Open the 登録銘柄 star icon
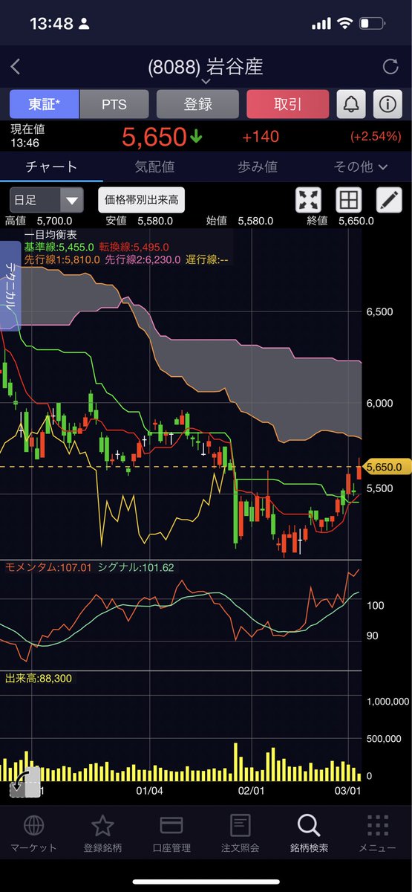Image resolution: width=412 pixels, height=892 pixels. [x=102, y=825]
